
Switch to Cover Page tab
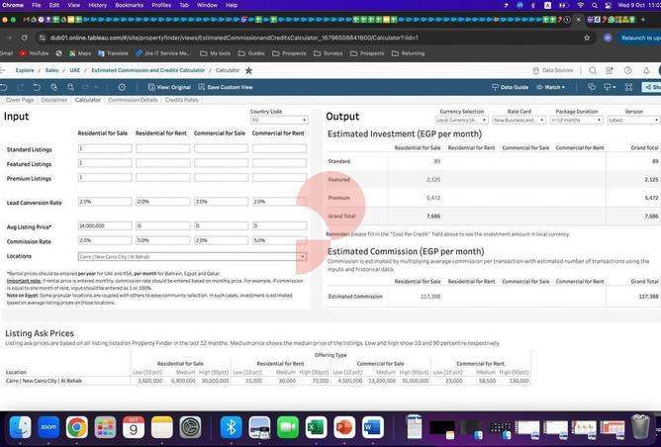(20, 100)
